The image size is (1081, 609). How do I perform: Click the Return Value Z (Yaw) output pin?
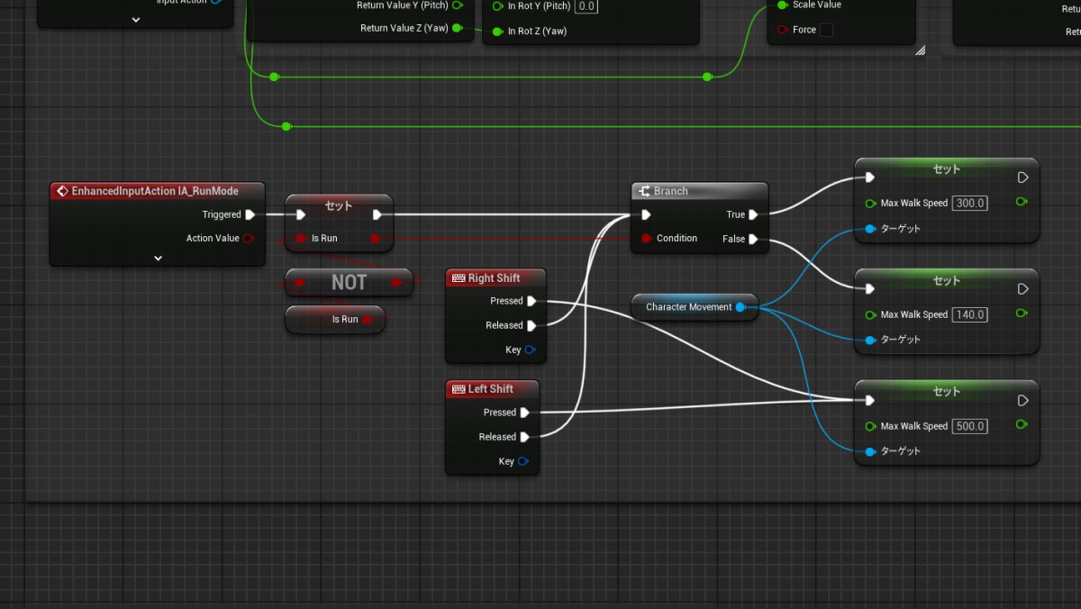point(457,28)
